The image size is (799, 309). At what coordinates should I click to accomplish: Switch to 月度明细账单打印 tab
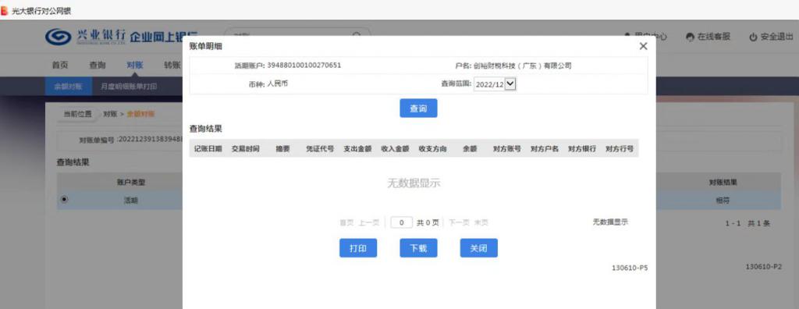(x=129, y=87)
